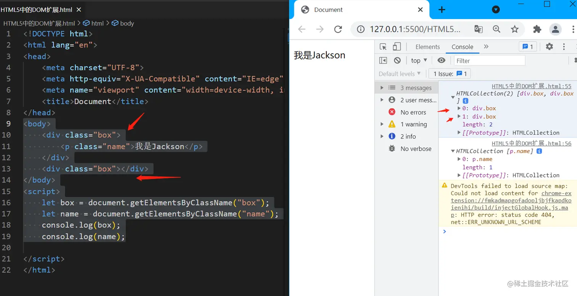Click the yellow warning icon in the console log
This screenshot has width=577, height=296.
pos(445,186)
